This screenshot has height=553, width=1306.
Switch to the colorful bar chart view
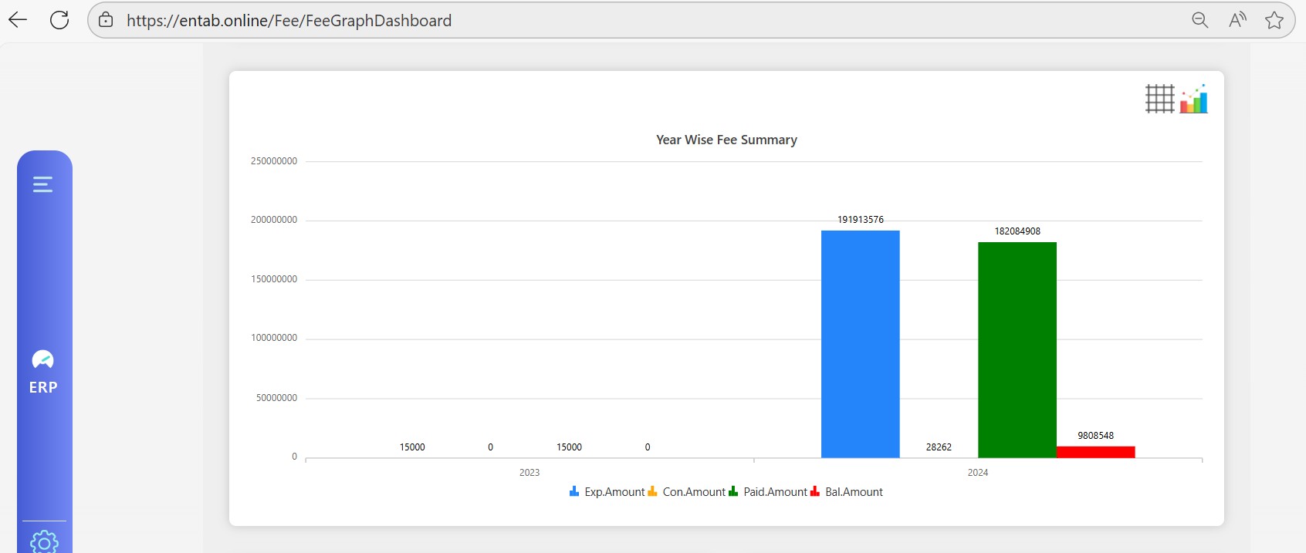1193,99
